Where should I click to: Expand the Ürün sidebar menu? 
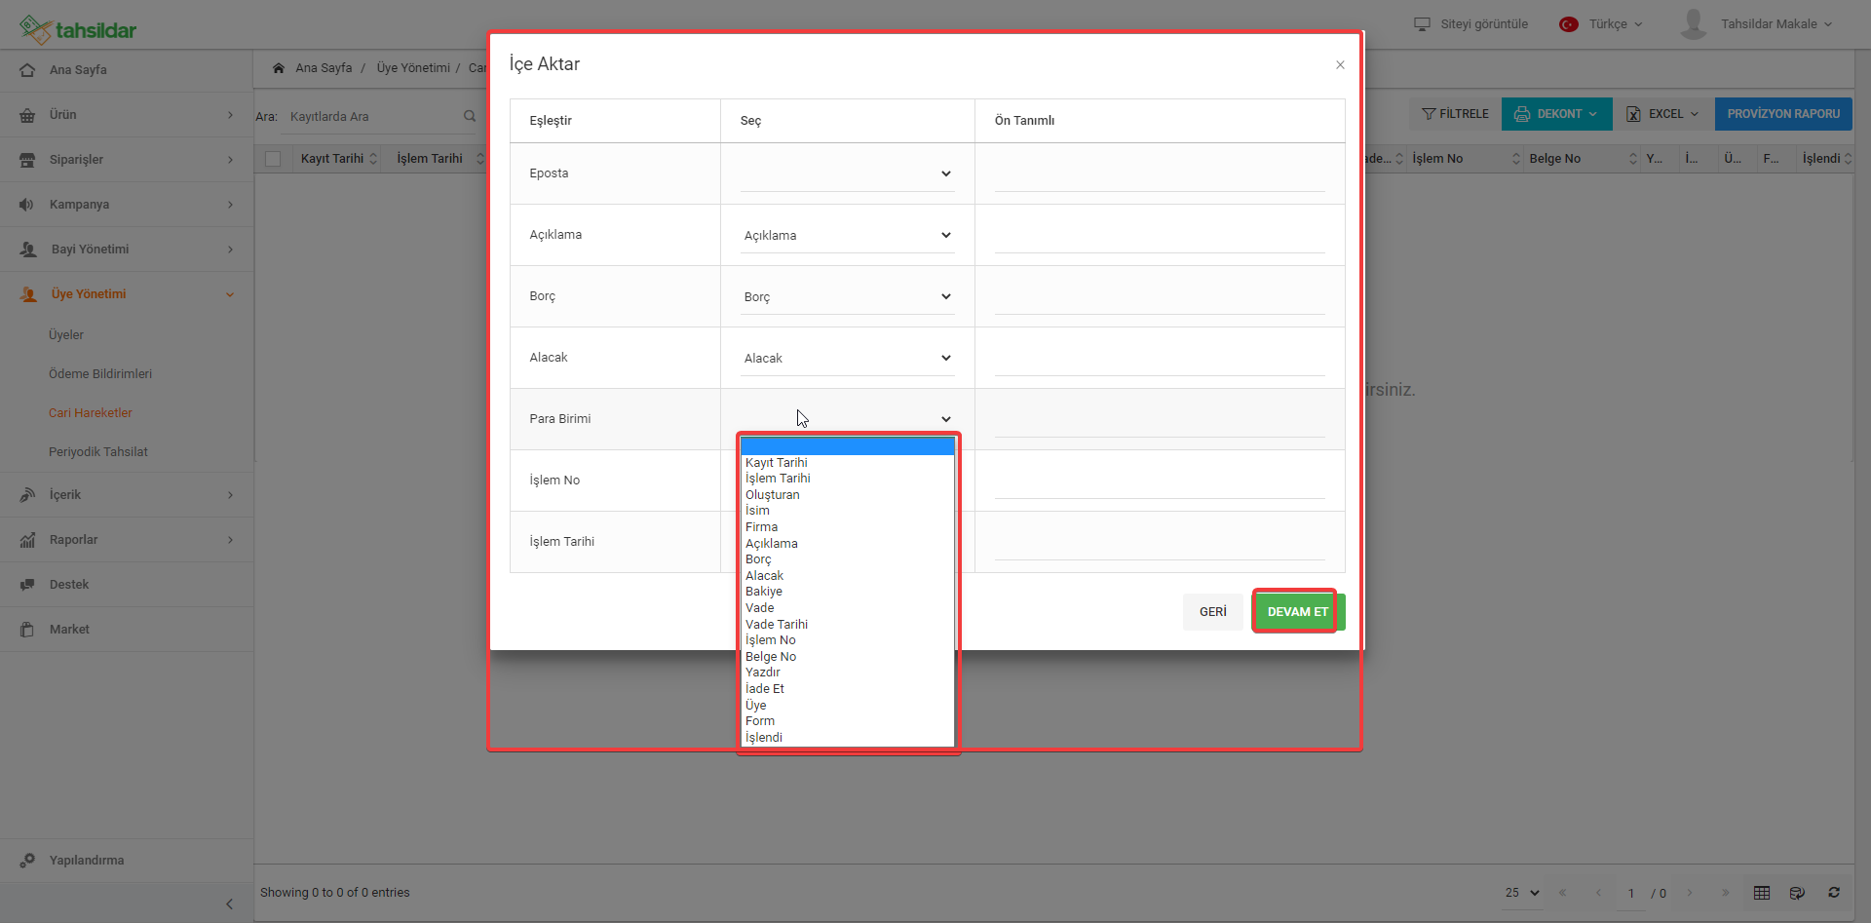[127, 115]
